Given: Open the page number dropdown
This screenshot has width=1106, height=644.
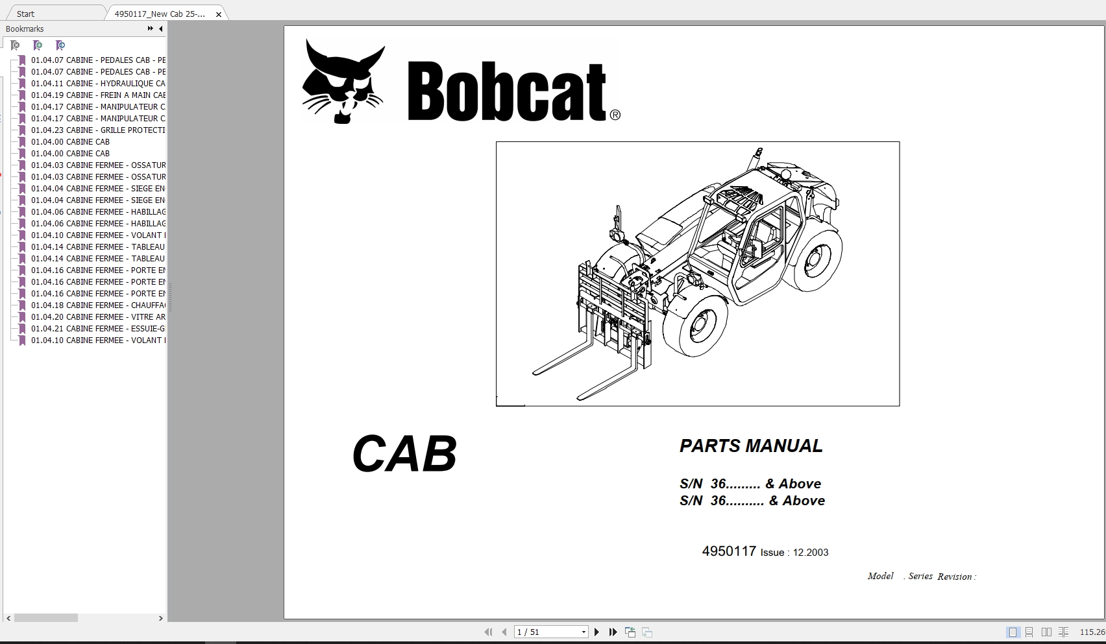Looking at the screenshot, I should point(582,631).
